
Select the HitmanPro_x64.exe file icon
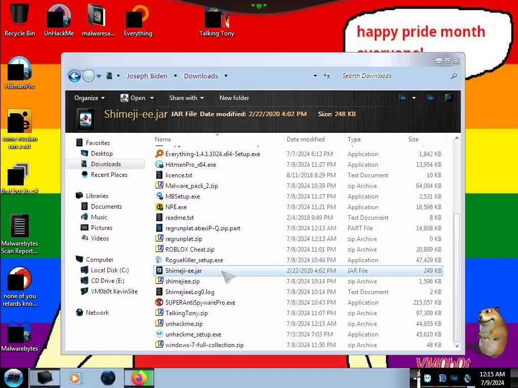(159, 164)
